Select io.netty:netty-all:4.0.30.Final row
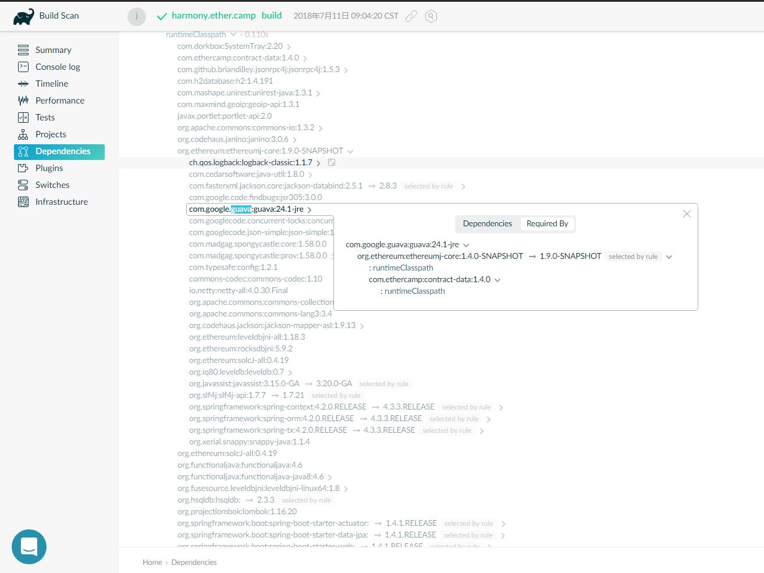This screenshot has width=764, height=573. point(239,290)
